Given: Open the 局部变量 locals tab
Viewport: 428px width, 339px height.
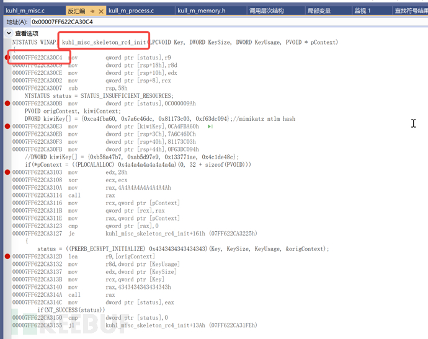Looking at the screenshot, I should (319, 11).
